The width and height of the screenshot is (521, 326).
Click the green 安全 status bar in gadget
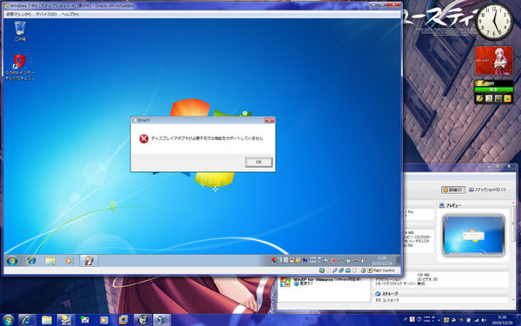point(494,90)
